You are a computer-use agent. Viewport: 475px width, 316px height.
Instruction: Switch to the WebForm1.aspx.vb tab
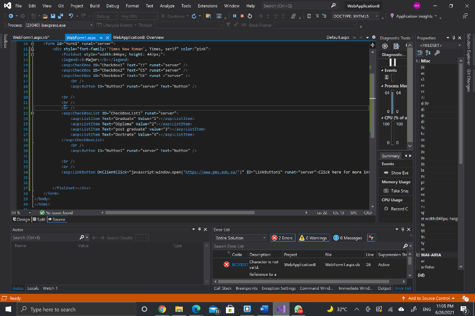pos(31,37)
